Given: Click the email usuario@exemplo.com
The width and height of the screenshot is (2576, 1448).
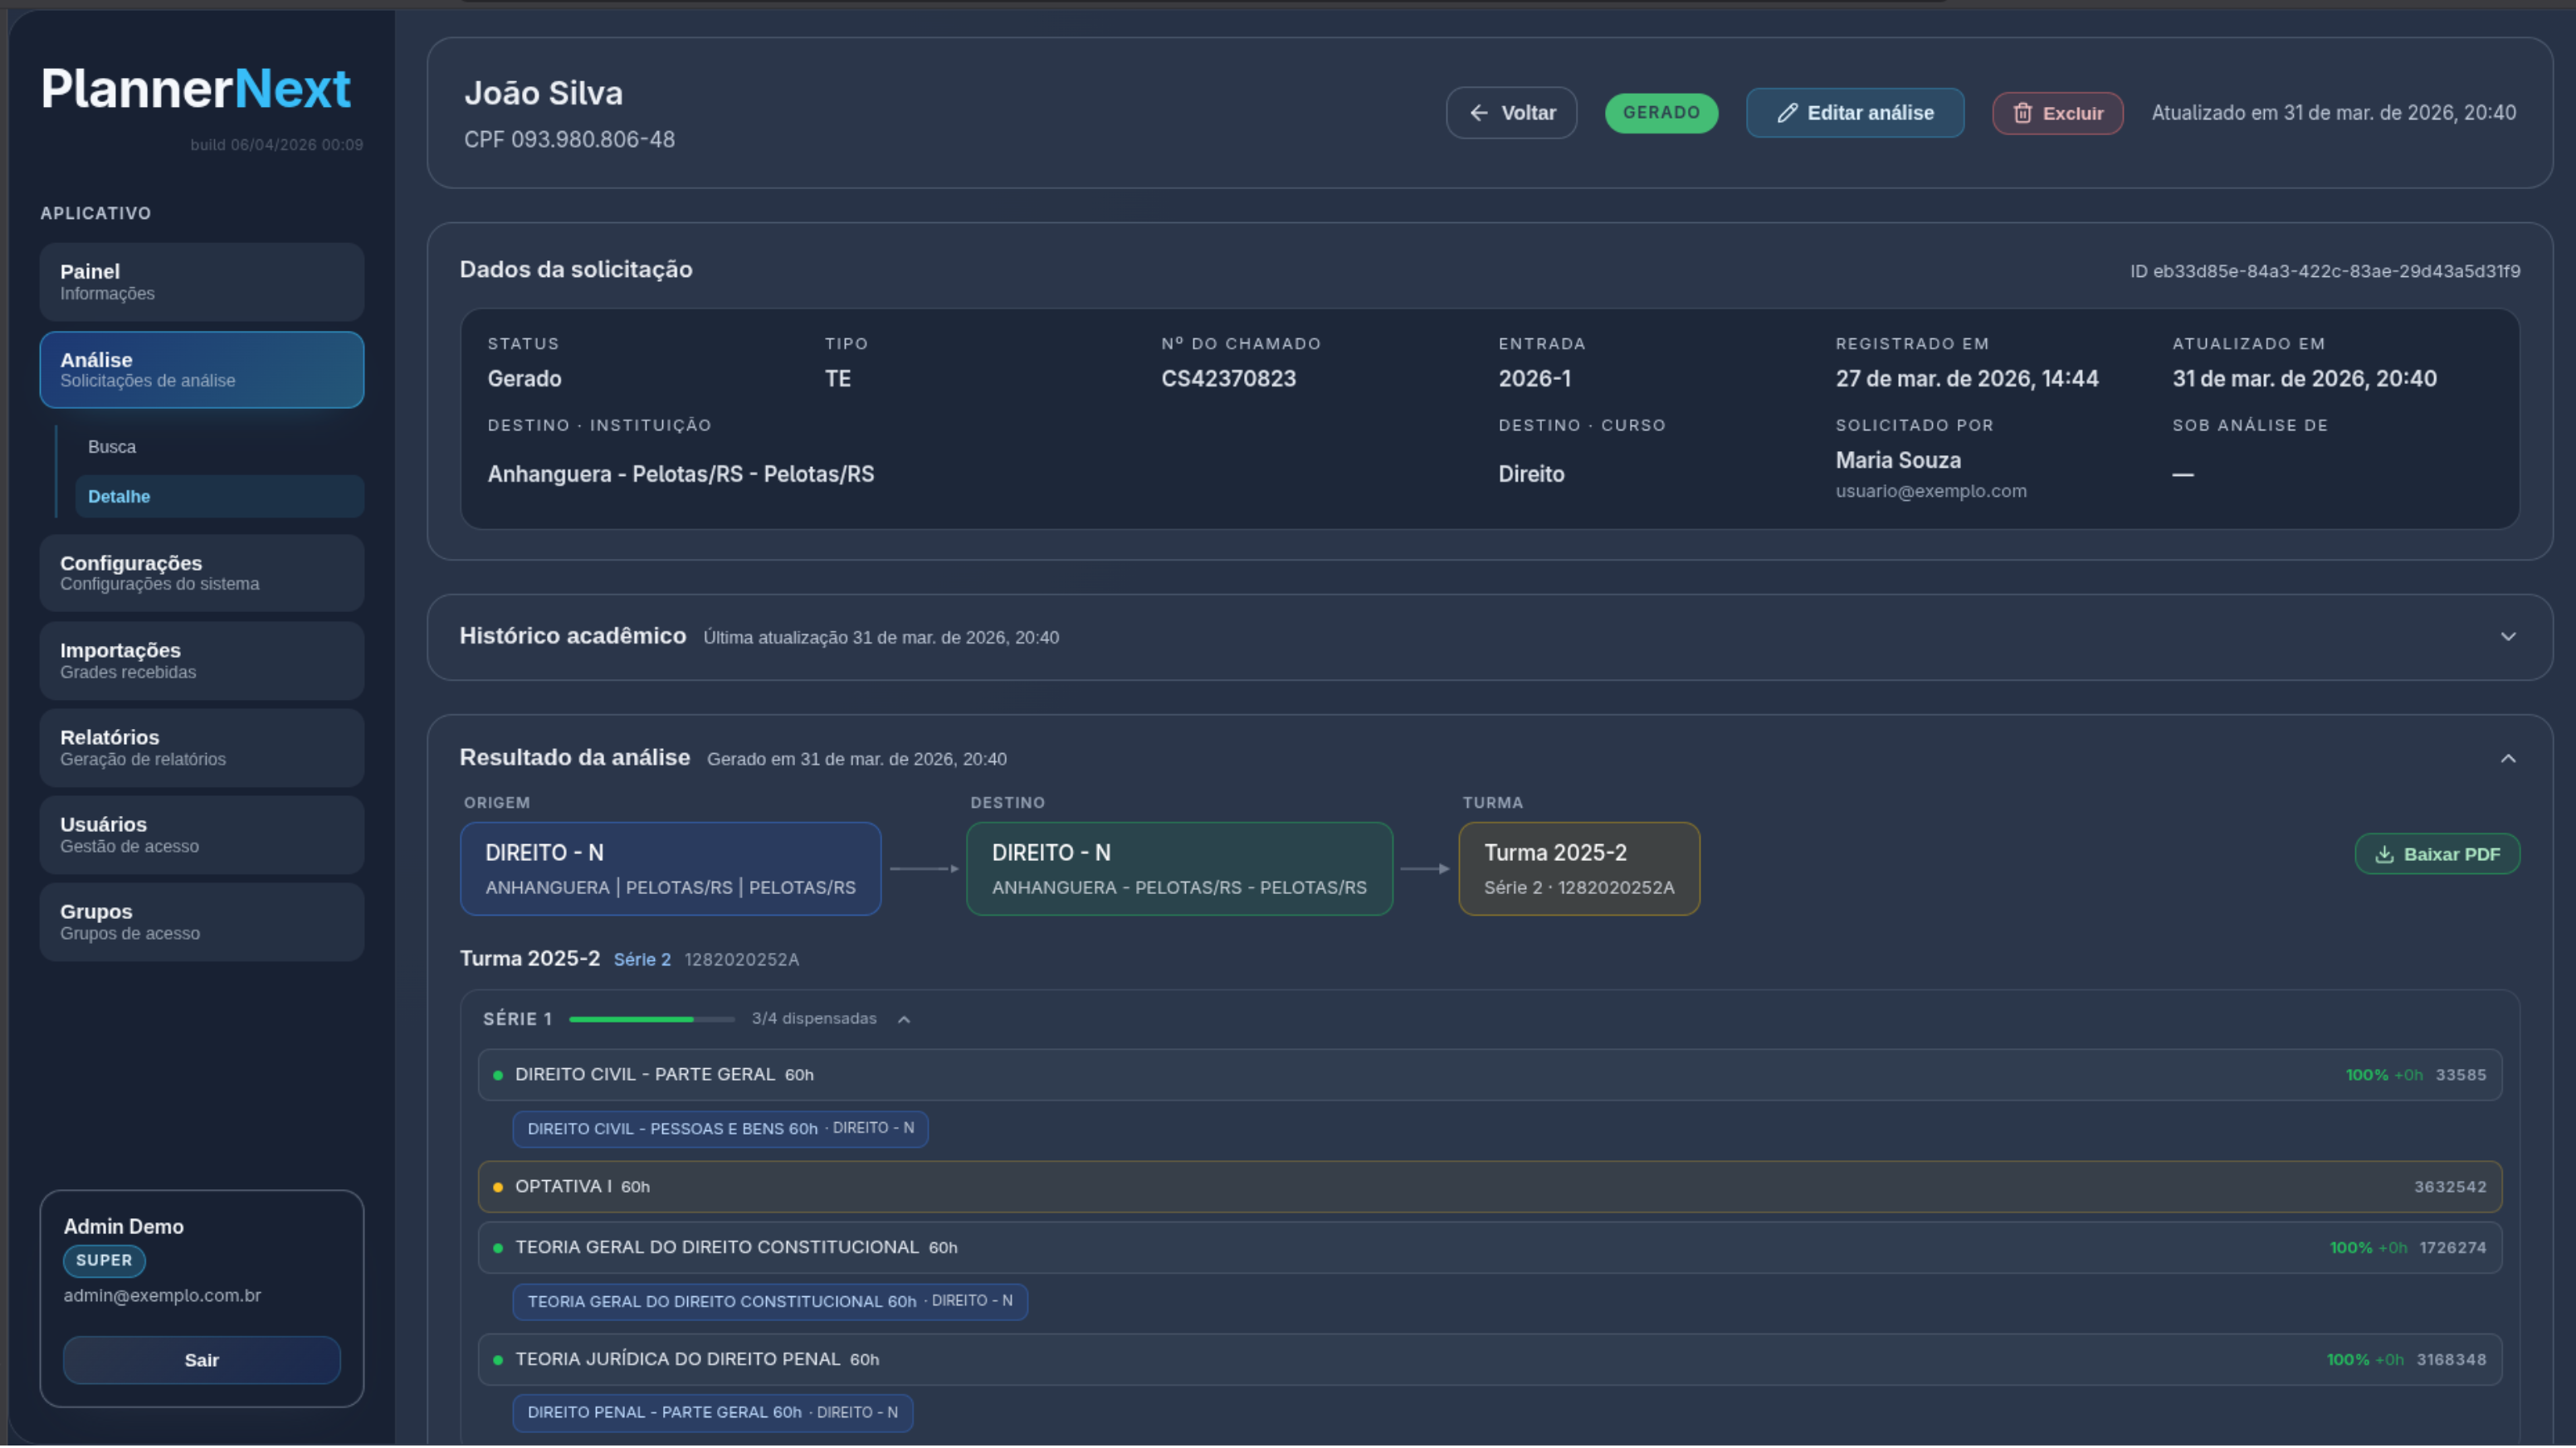Looking at the screenshot, I should [x=1931, y=492].
